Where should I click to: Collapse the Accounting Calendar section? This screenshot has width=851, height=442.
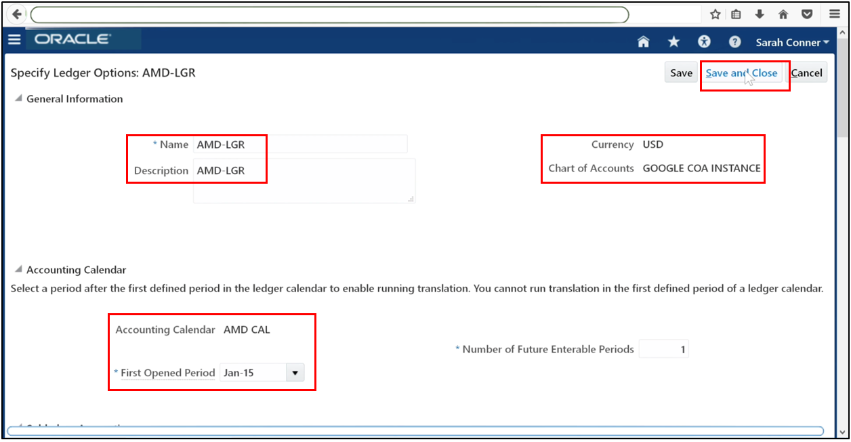click(x=17, y=270)
